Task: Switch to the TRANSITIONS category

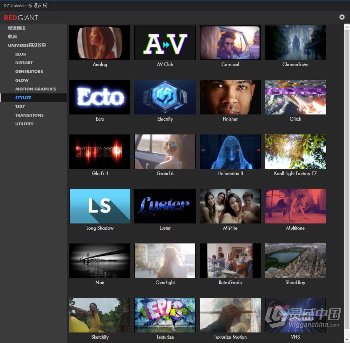Action: click(x=29, y=115)
